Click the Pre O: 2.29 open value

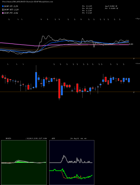(x=87, y=6)
